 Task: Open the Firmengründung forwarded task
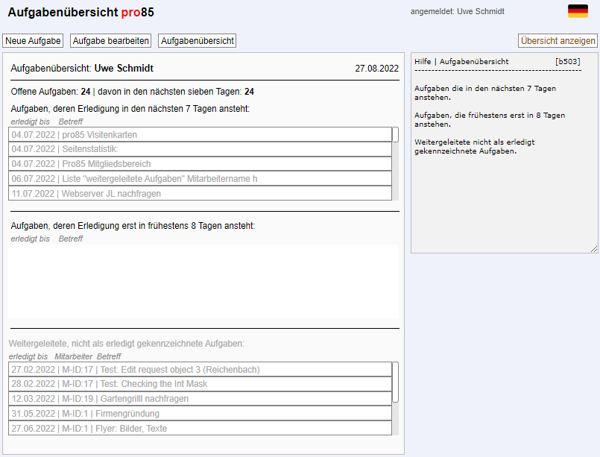click(x=200, y=414)
